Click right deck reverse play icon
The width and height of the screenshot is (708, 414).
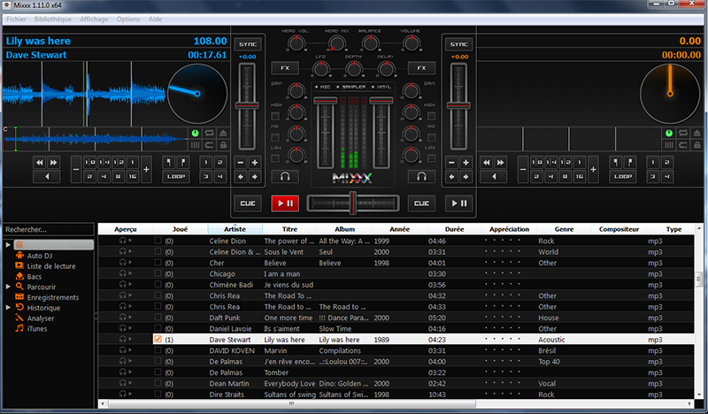(494, 177)
